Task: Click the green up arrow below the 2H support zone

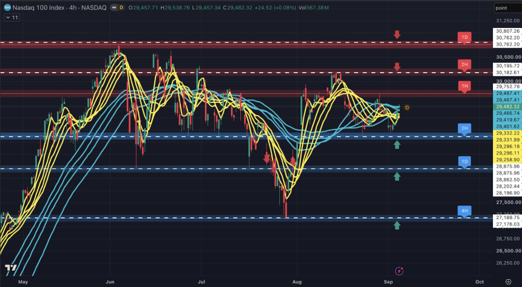Action: click(397, 145)
